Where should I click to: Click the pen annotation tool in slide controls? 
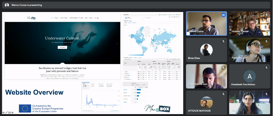point(6,113)
